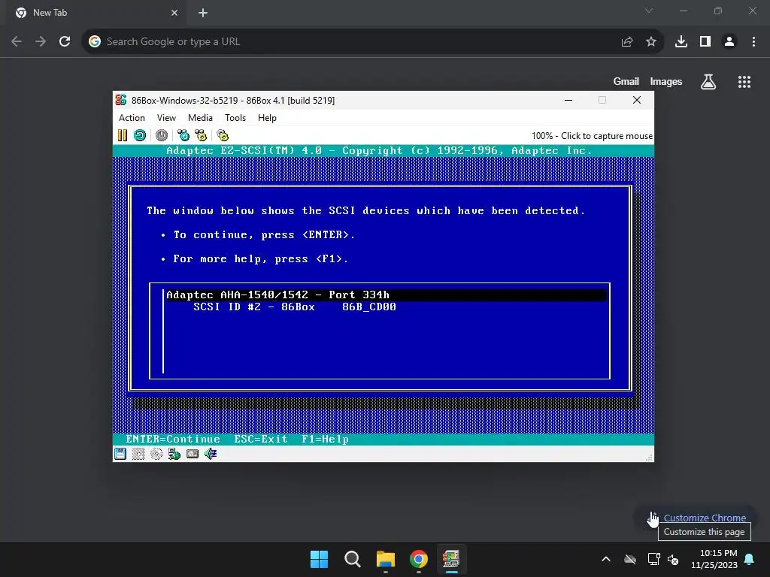Click share this page icon in address bar
Screen dimensions: 770x577
(626, 42)
